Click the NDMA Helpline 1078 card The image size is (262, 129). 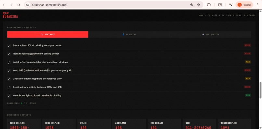click(59, 124)
